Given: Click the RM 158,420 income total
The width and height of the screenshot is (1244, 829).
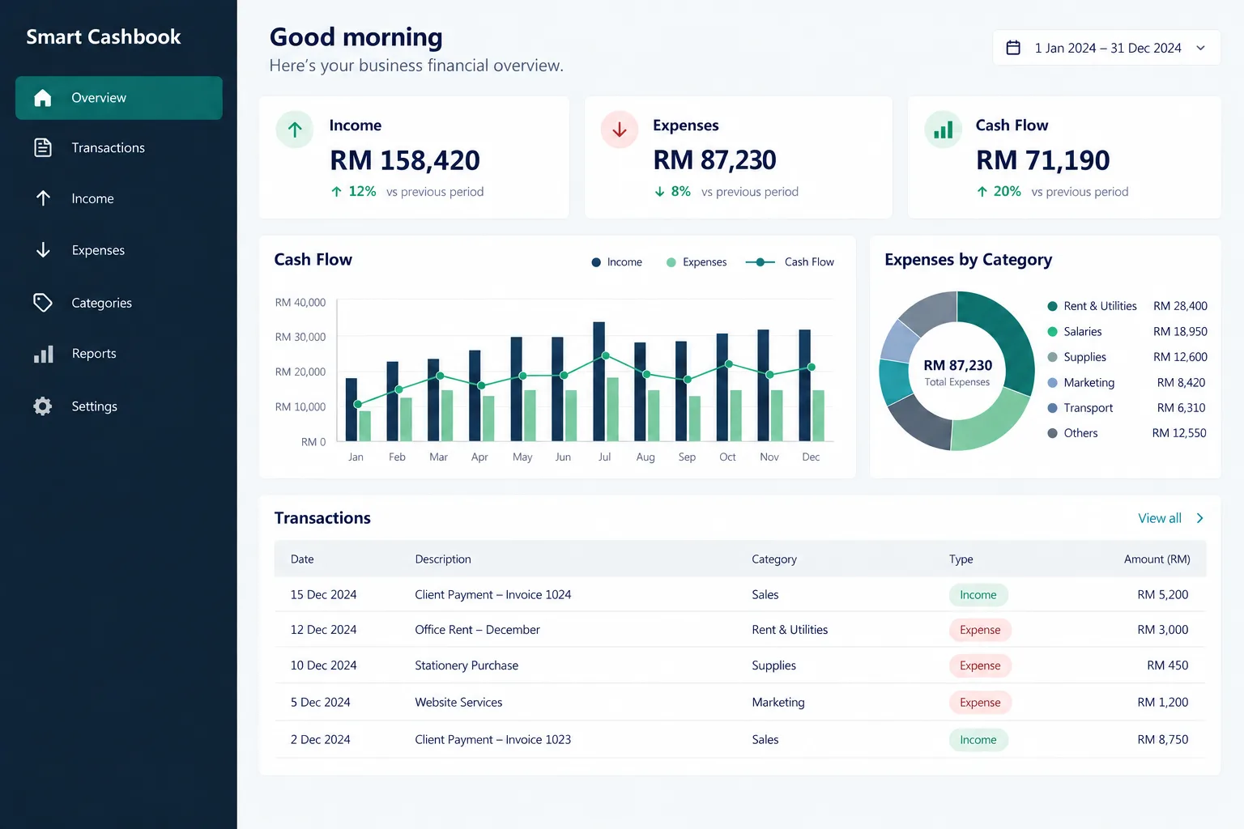Looking at the screenshot, I should point(405,160).
